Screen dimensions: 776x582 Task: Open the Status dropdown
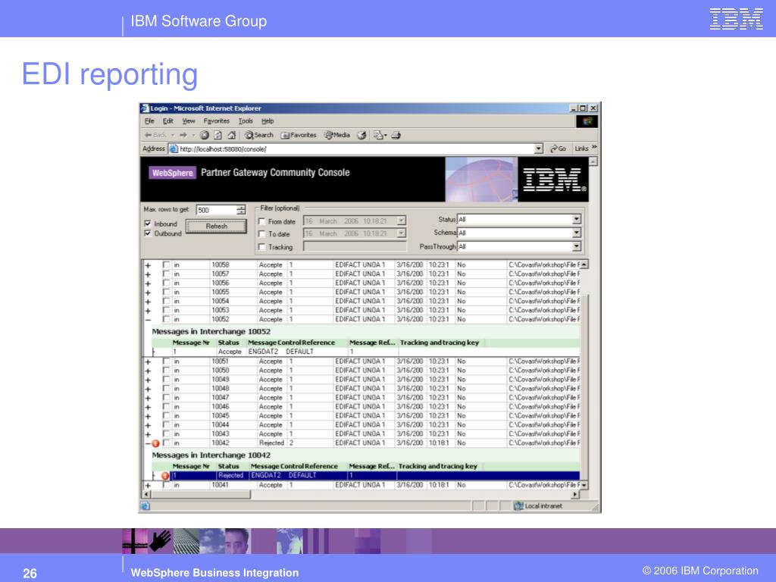[x=577, y=219]
